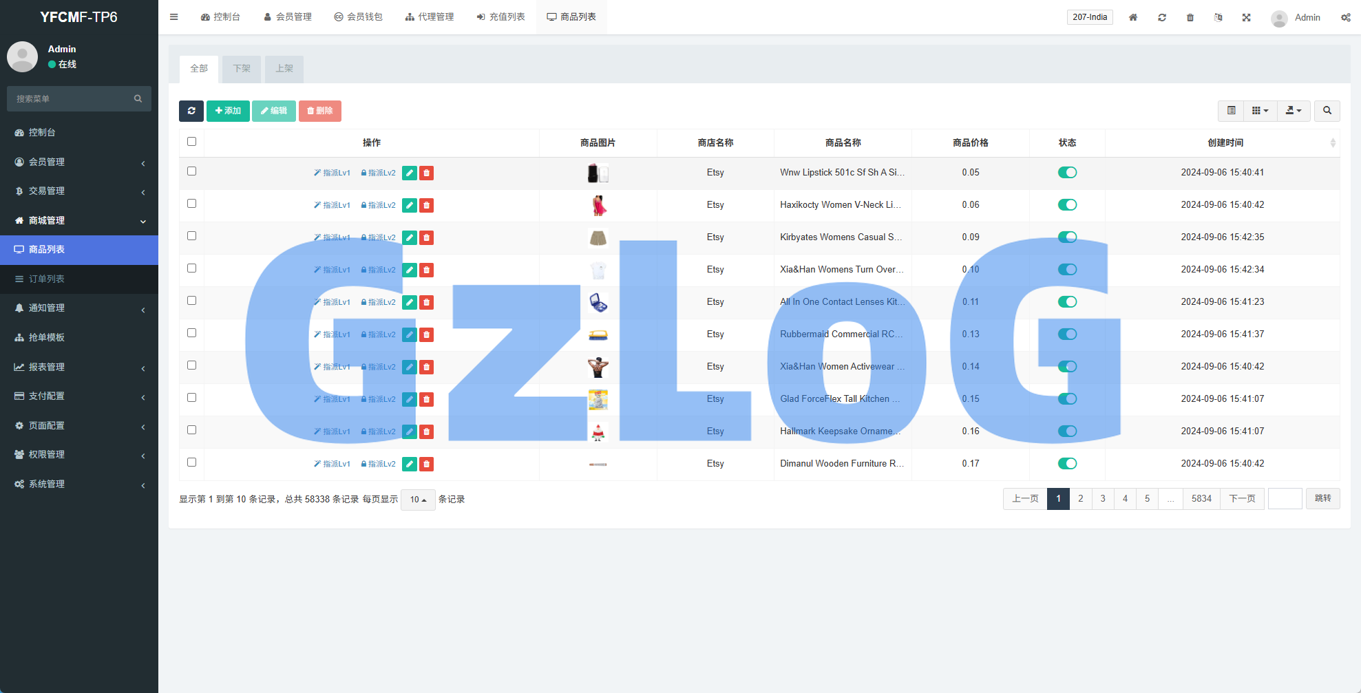Go to page 5834 in pagination
This screenshot has height=693, width=1361.
coord(1201,499)
